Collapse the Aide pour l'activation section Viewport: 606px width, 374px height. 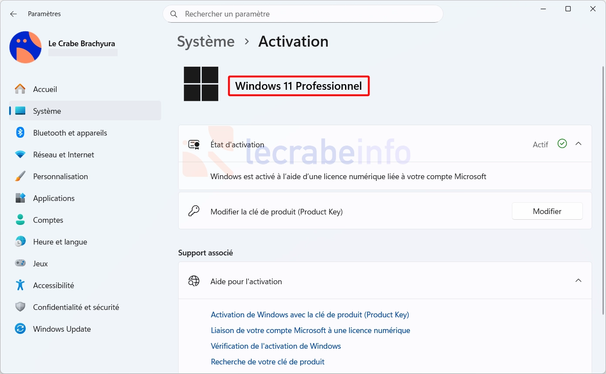[x=578, y=281]
